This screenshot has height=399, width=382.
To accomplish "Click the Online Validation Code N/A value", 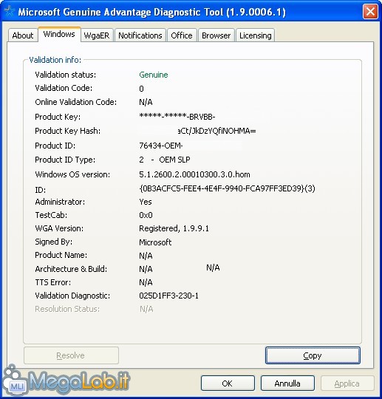I will pos(146,102).
